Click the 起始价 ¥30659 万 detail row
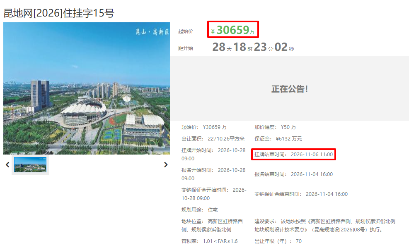Screen dimensions: 409x250 [204, 127]
